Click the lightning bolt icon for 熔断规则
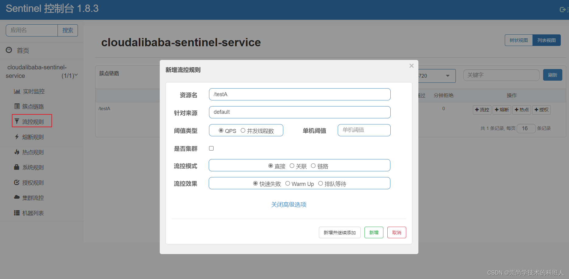The height and width of the screenshot is (279, 569). 17,137
